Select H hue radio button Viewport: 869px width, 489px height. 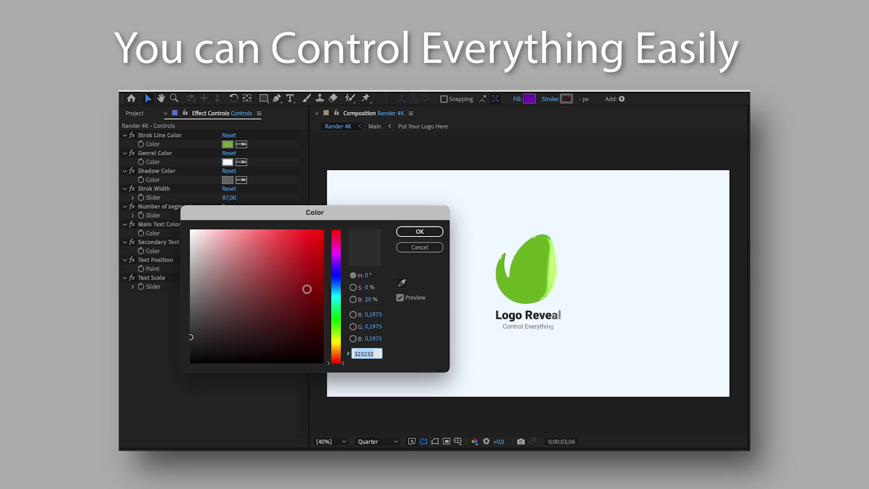tap(353, 275)
